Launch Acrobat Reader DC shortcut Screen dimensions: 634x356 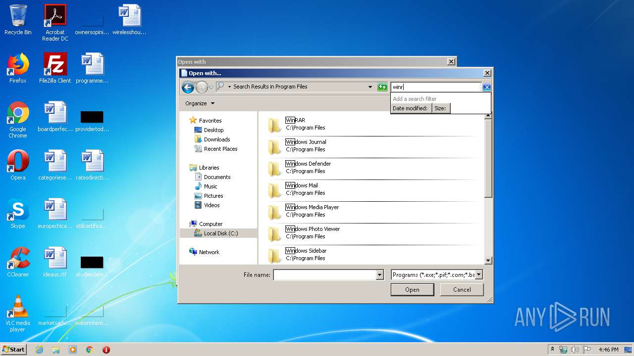point(55,22)
